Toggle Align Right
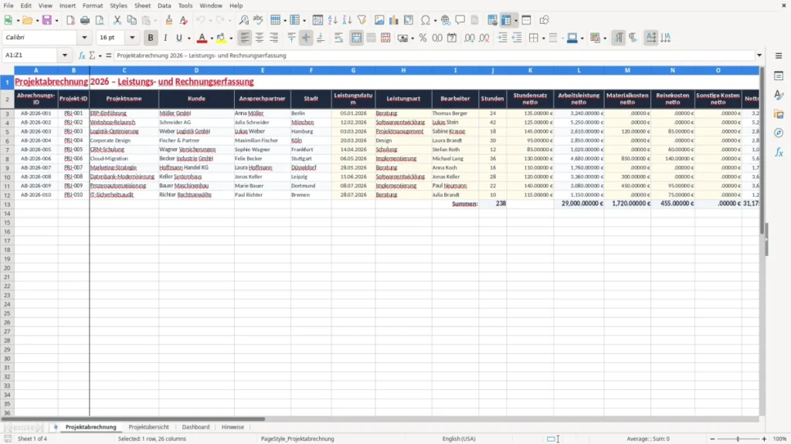Viewport: 791px width, 444px height. 274,38
